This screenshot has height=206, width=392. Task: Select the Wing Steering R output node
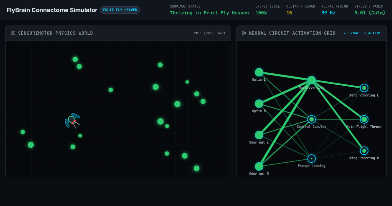[364, 151]
